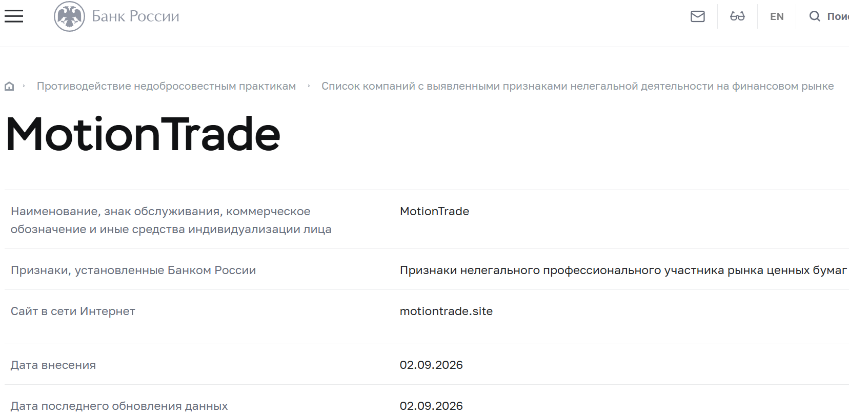Select the MotionTrade page heading
Viewport: 849px width, 414px height.
tap(143, 134)
